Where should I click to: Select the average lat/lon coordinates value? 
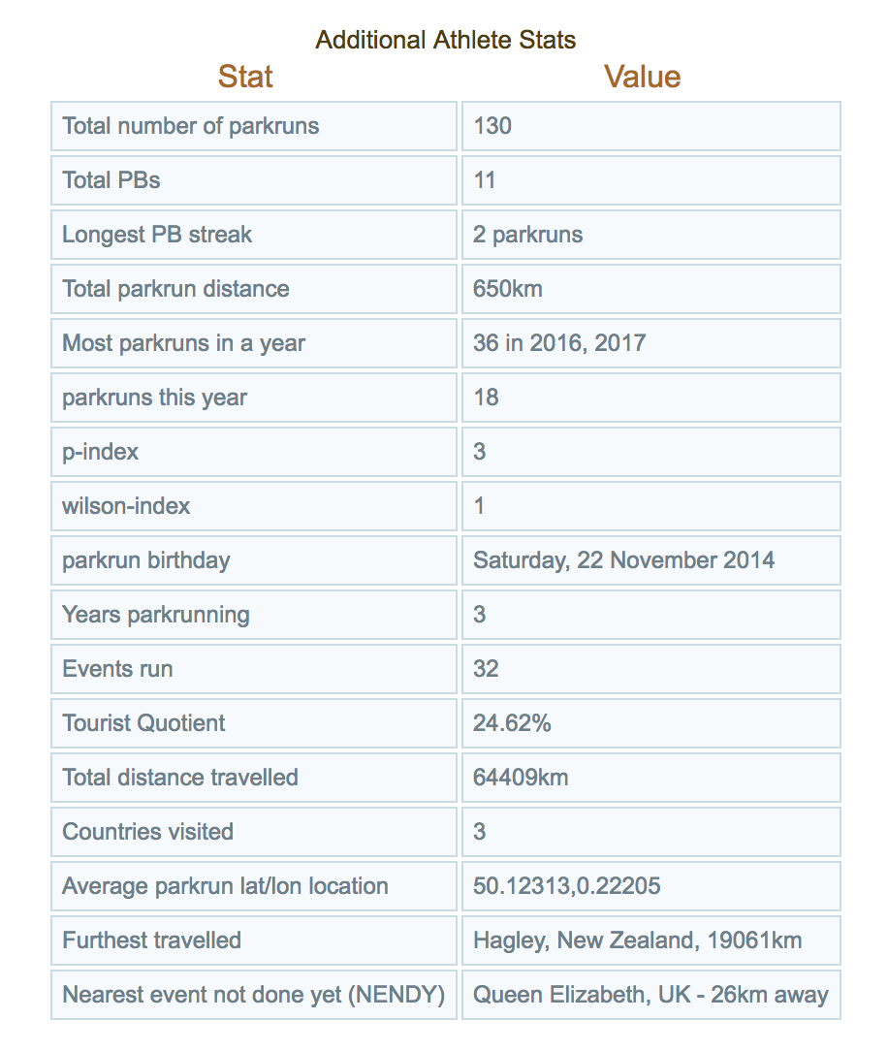[567, 886]
